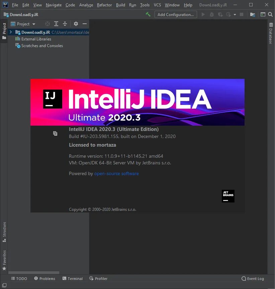The image size is (275, 289).
Task: Open the Tools menu
Action: tap(145, 5)
